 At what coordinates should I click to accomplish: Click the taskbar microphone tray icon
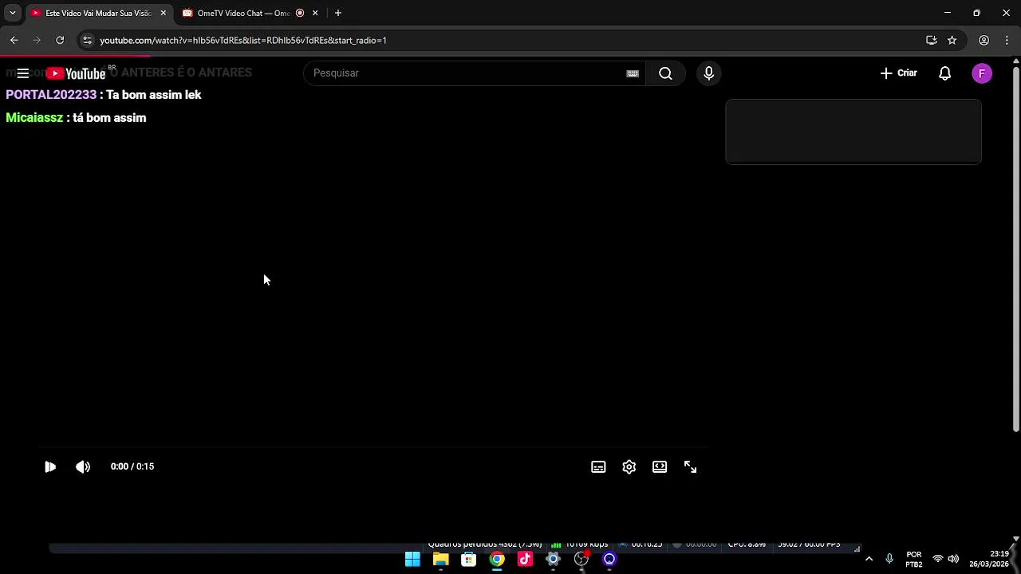pos(889,559)
